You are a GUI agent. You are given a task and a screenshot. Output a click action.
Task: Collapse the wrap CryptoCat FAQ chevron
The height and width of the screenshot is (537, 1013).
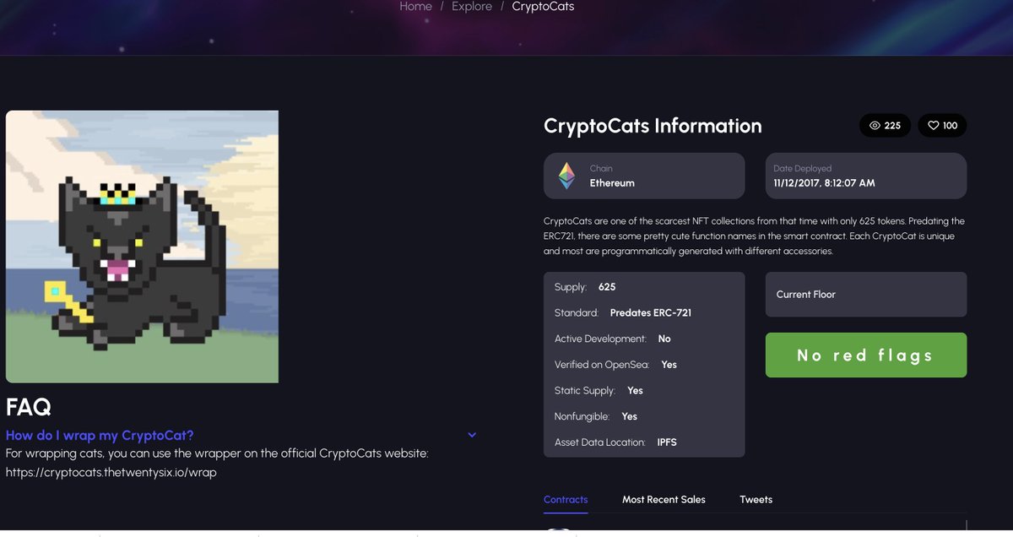(x=472, y=435)
